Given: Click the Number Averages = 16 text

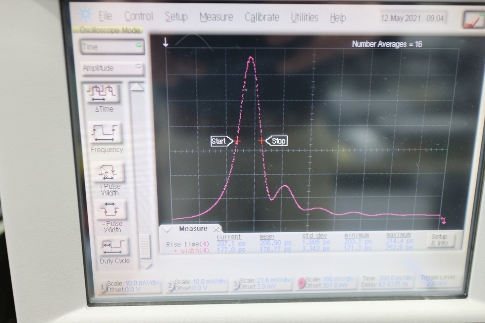Looking at the screenshot, I should click(387, 44).
